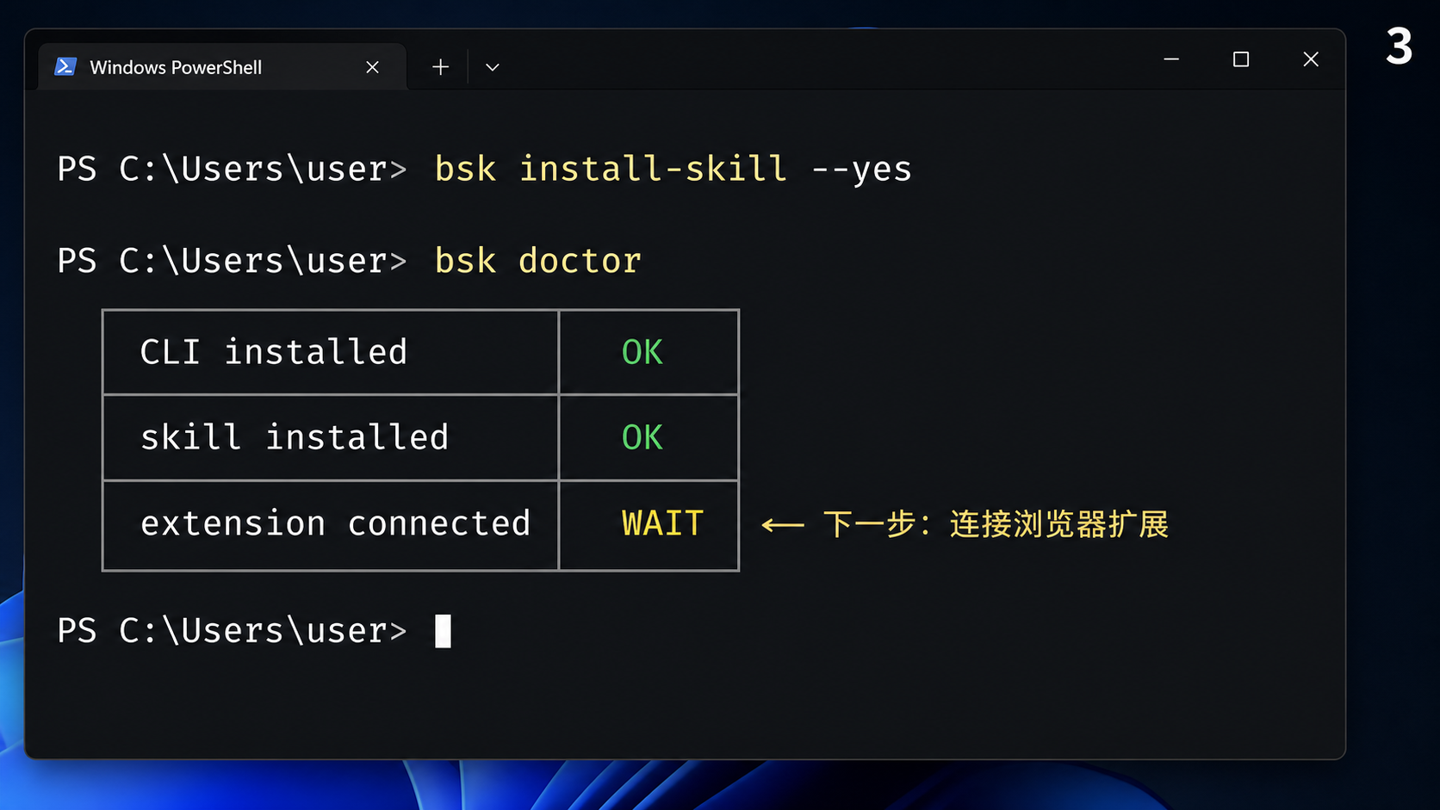Screen dimensions: 1440x810
Task: Click the 'bsk install-skill --yes' command text
Action: [673, 169]
